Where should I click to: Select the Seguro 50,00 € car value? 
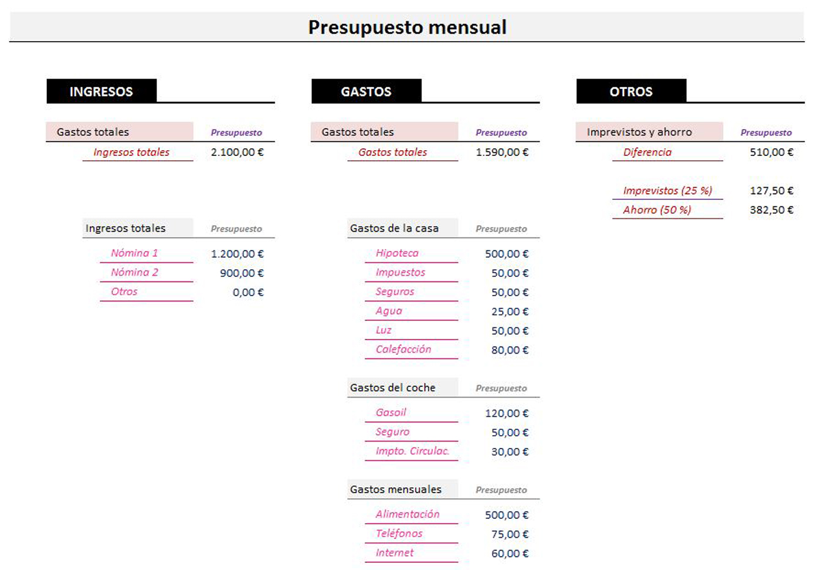510,433
